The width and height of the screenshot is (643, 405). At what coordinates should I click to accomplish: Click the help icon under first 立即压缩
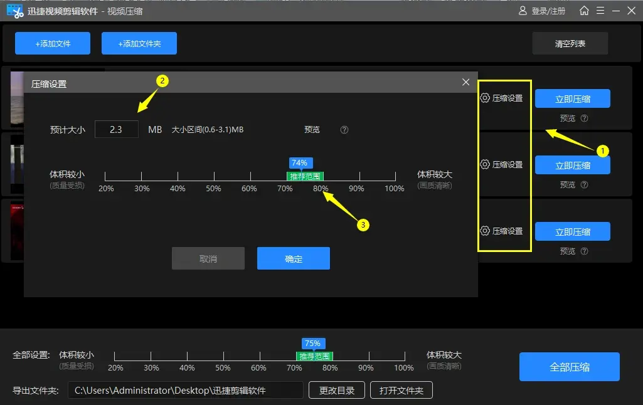pos(584,118)
